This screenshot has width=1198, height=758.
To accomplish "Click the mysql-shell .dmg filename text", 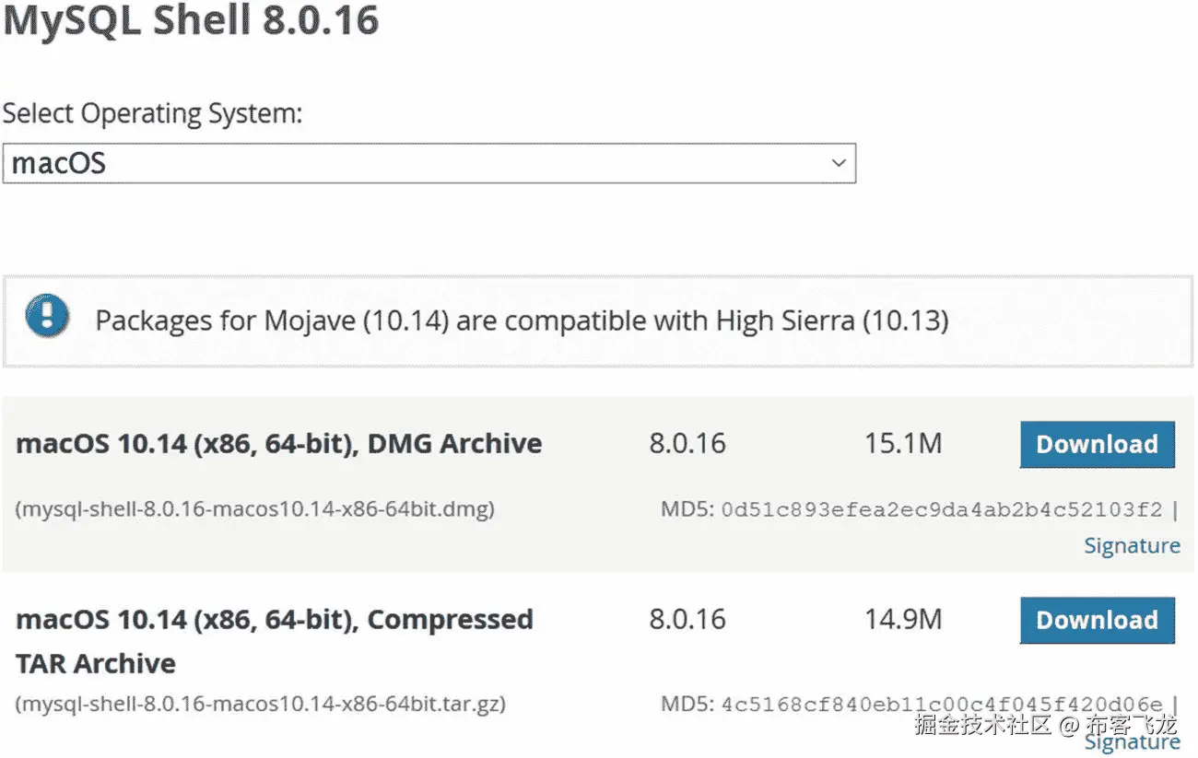I will (x=255, y=508).
